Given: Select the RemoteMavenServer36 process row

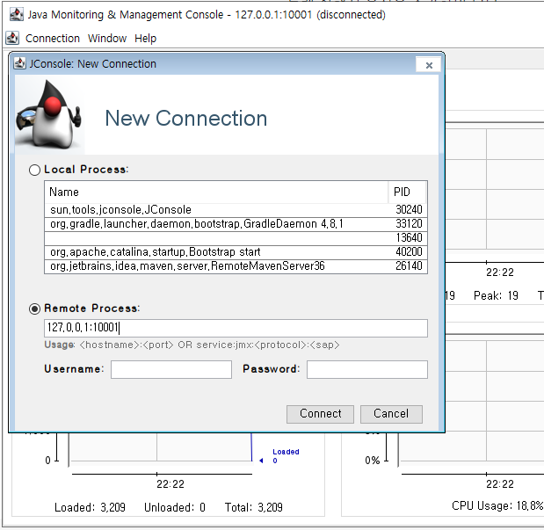Looking at the screenshot, I should click(236, 266).
